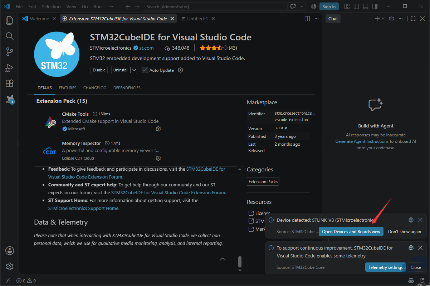Open notifications bell in status bar

[x=422, y=281]
